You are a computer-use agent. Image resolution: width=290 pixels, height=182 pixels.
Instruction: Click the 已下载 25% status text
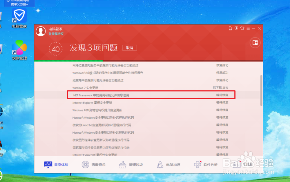pos(220,88)
